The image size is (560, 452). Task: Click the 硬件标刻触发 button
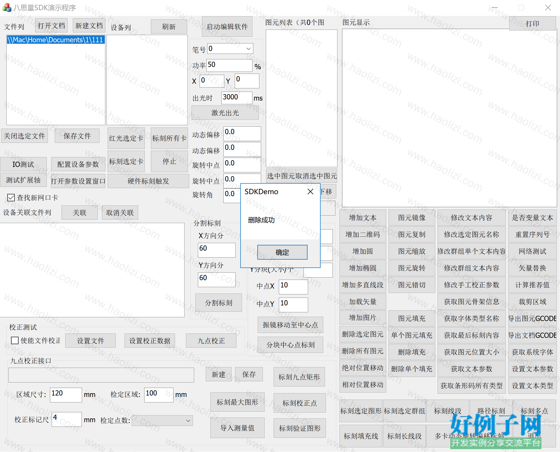(x=148, y=181)
